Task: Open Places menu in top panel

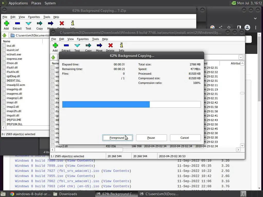Action: click(x=36, y=3)
